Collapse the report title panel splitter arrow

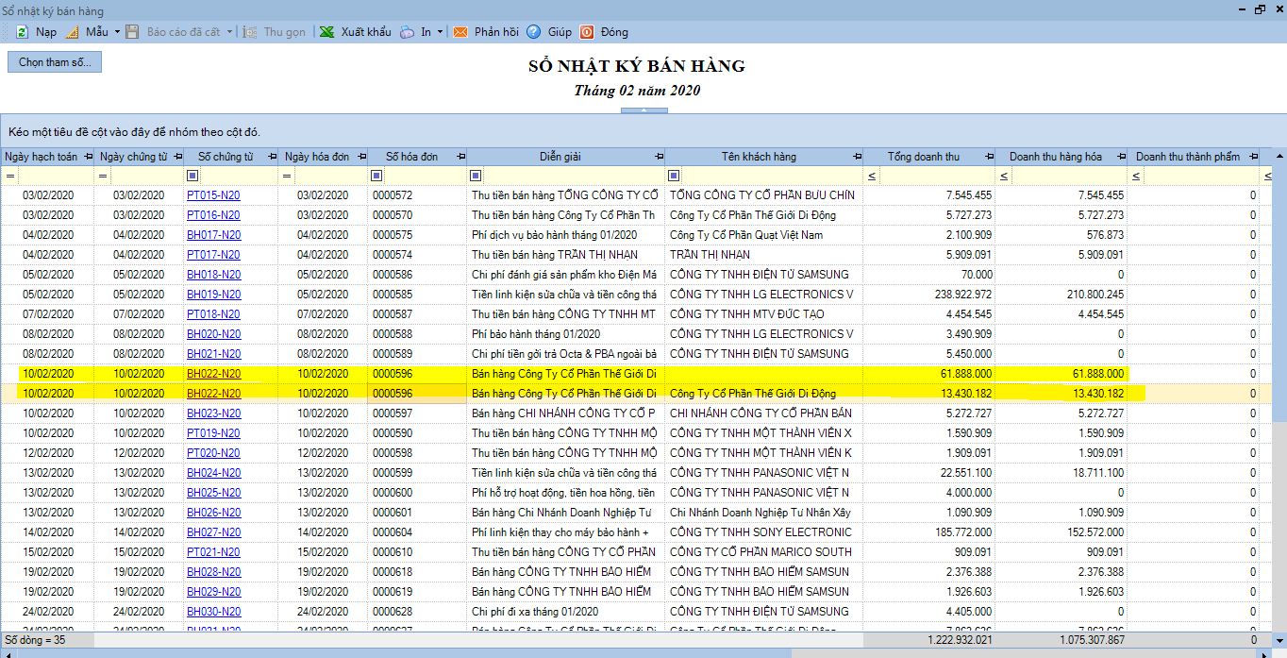click(x=643, y=111)
